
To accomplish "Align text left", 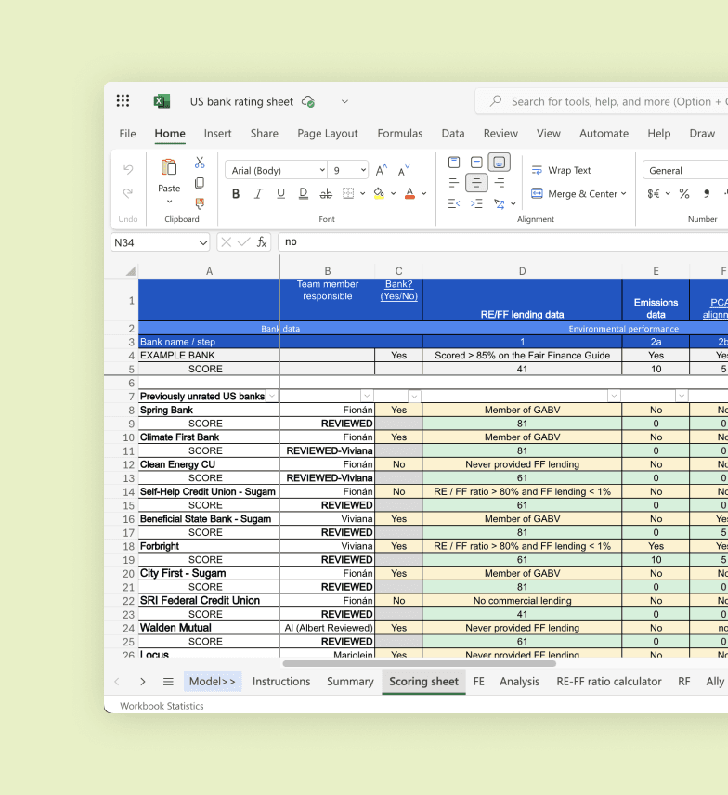I will [454, 183].
